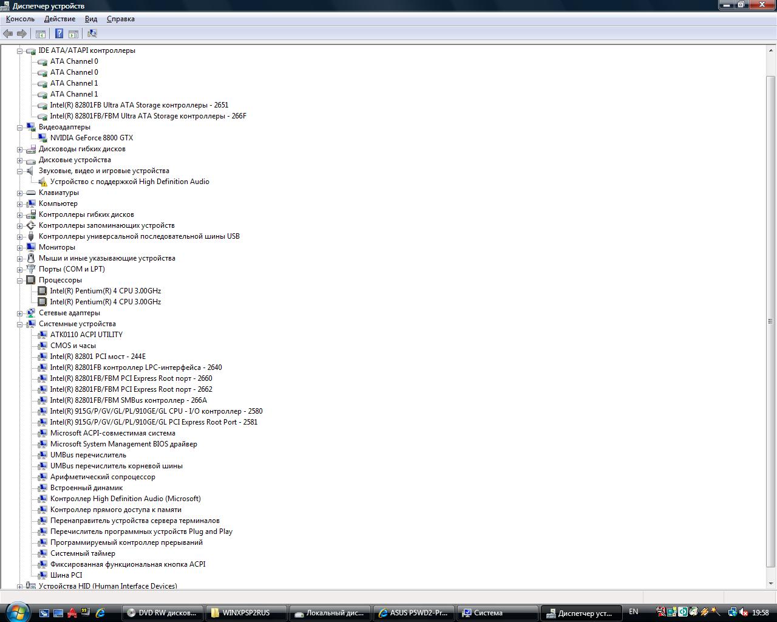The width and height of the screenshot is (777, 622).
Task: Switch to WINXPSP2RUS folder in the taskbar
Action: (x=245, y=613)
